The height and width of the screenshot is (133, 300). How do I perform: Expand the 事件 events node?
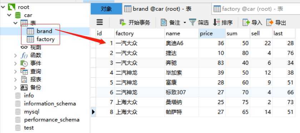[x=15, y=63]
